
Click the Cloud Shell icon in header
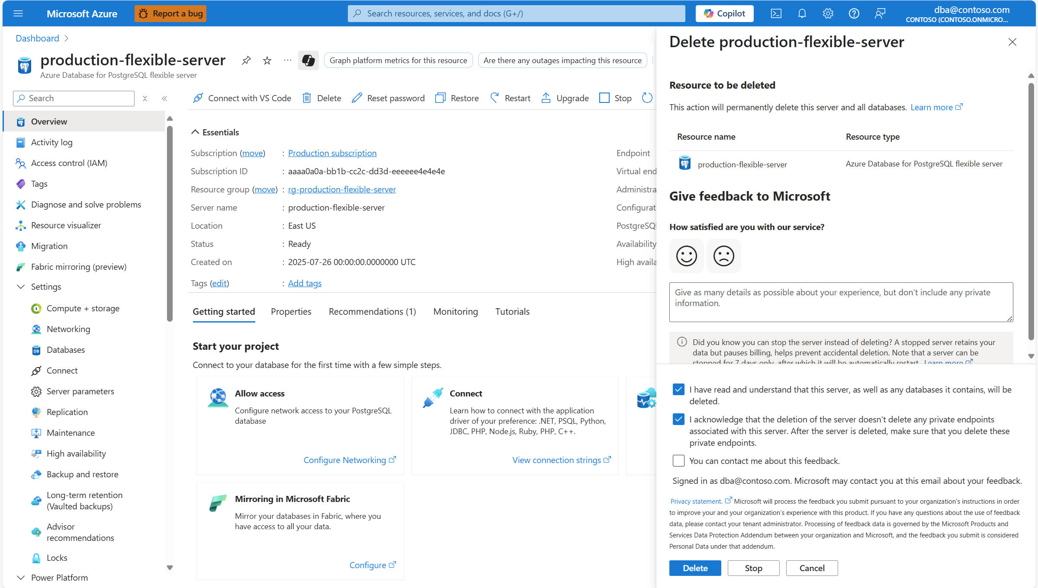(776, 13)
